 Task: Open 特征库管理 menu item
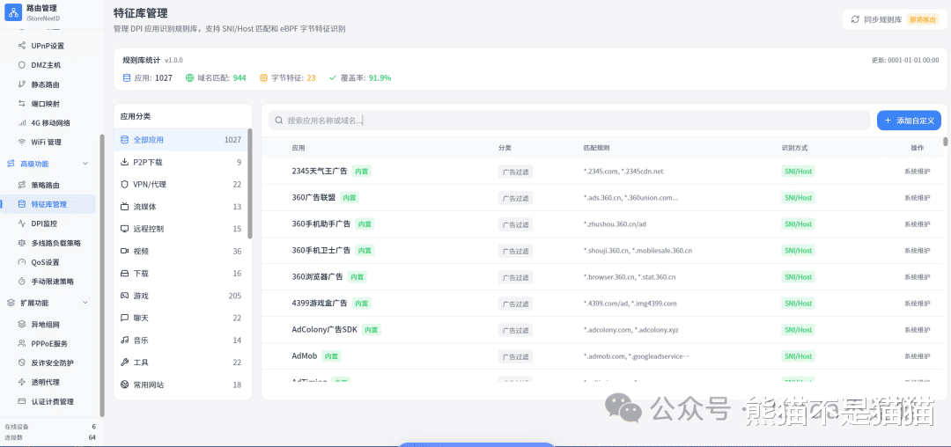(48, 204)
